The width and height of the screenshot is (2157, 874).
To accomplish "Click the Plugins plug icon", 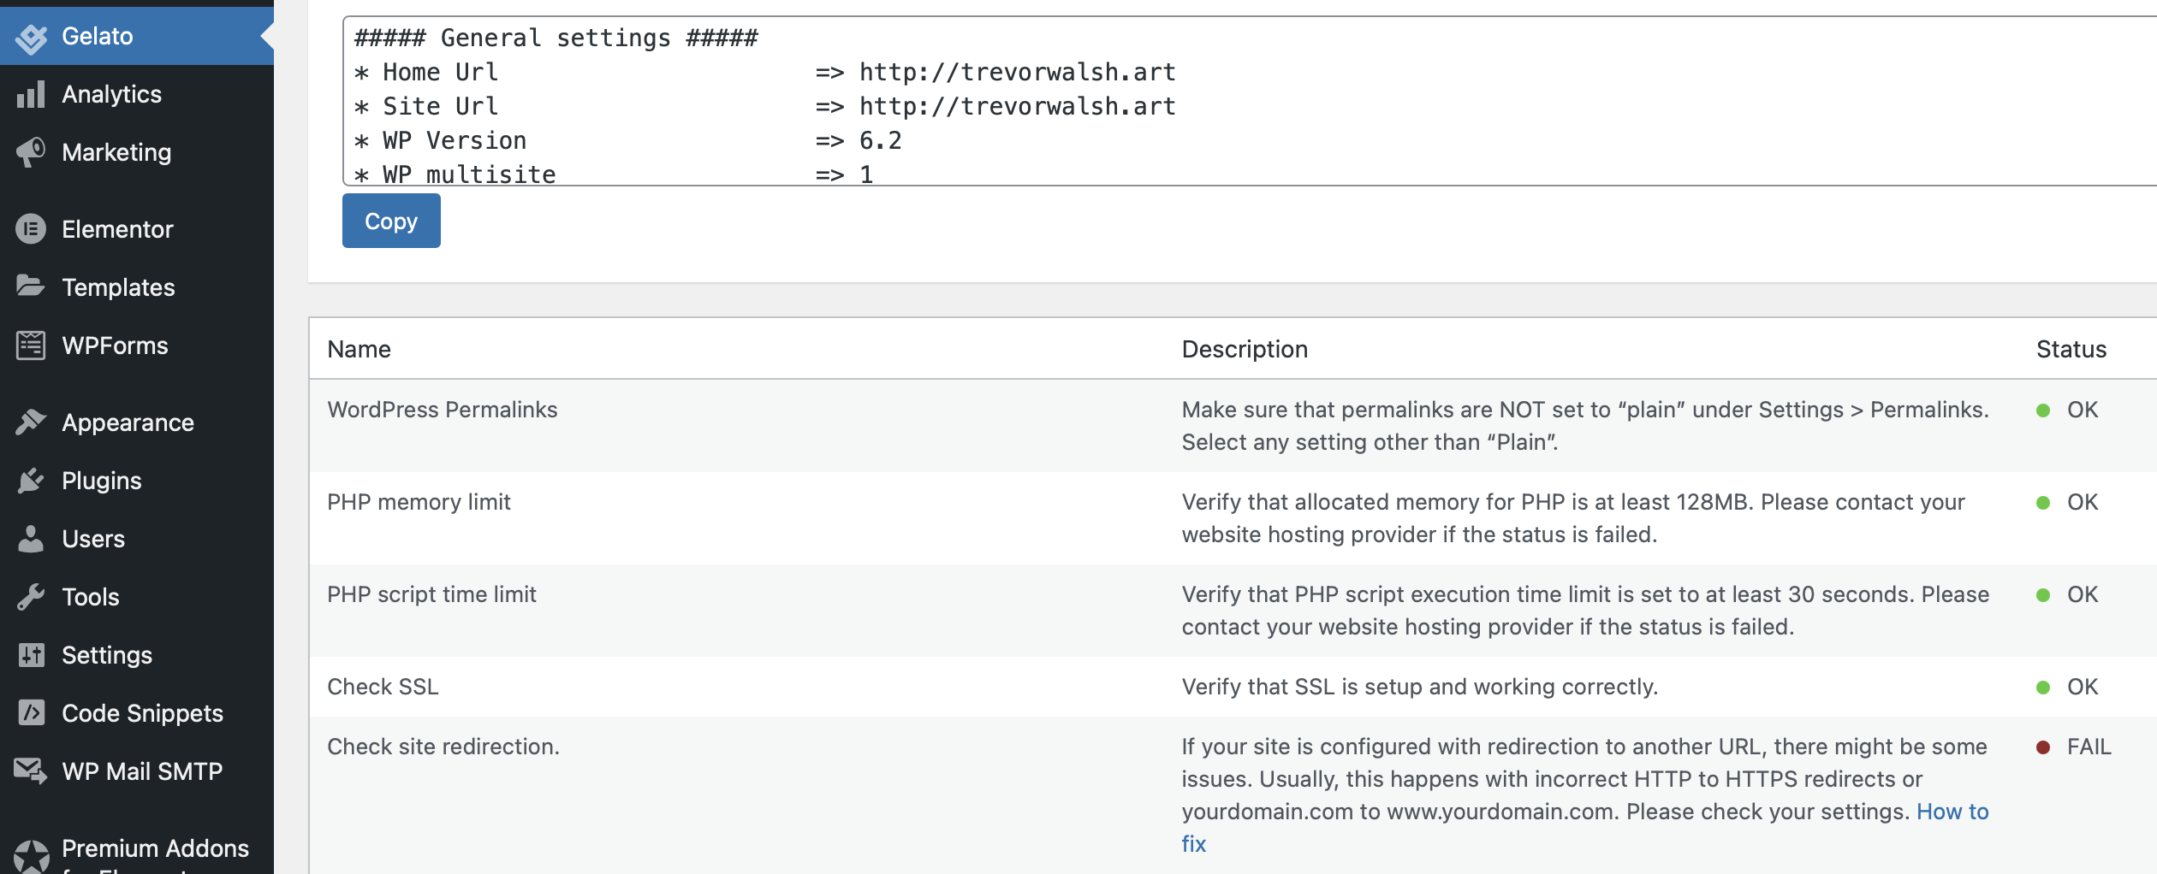I will click(x=32, y=480).
